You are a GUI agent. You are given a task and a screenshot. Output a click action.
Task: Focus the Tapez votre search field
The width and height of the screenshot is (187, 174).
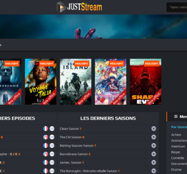point(177,7)
